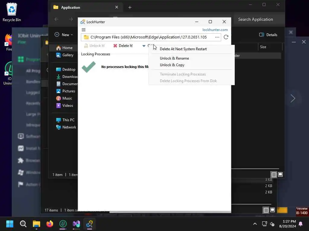Open the muted volume tray icon

click(272, 224)
